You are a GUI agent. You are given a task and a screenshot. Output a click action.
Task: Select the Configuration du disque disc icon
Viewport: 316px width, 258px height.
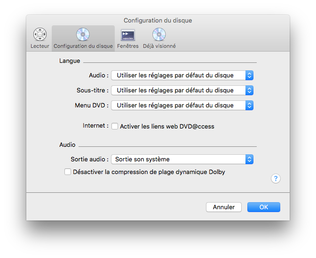point(83,34)
